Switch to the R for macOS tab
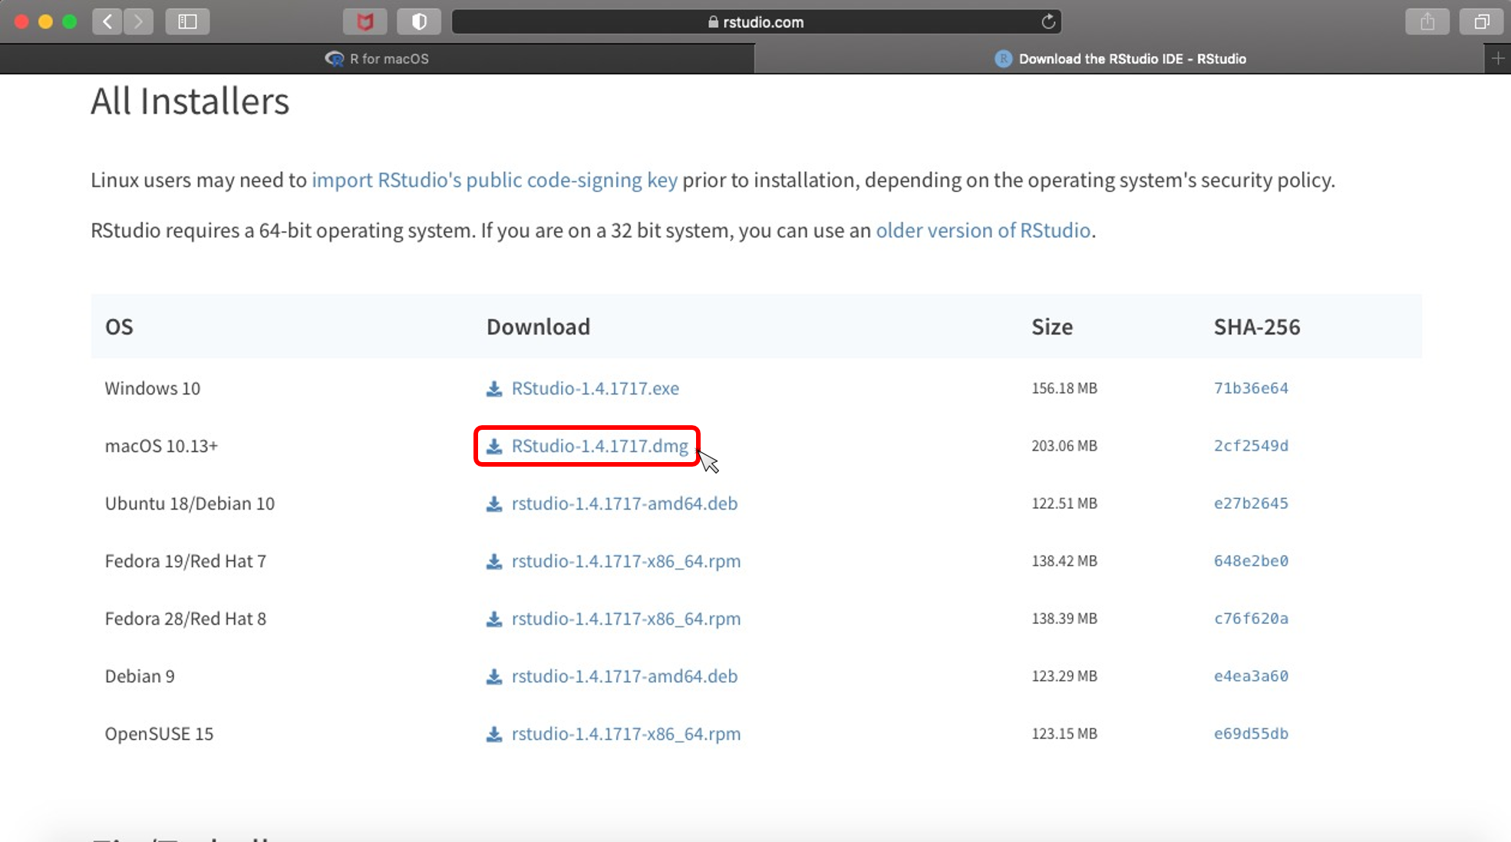 click(x=377, y=58)
